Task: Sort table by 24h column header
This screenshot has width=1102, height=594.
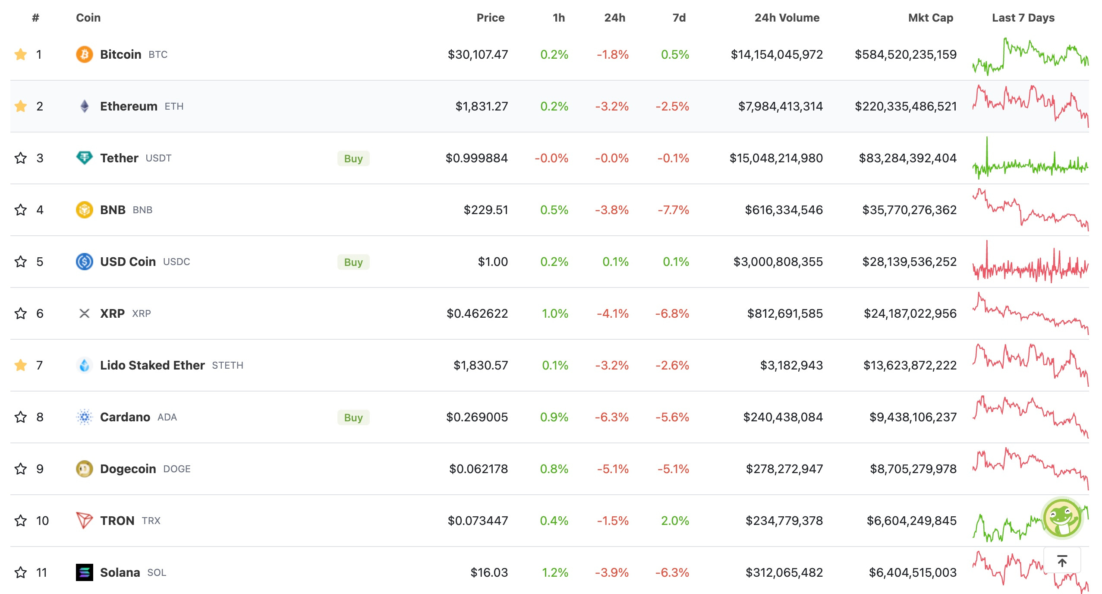Action: tap(615, 18)
